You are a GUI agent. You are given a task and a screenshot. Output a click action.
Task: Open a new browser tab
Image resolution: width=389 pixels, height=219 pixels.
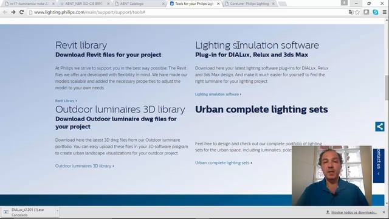tap(282, 4)
